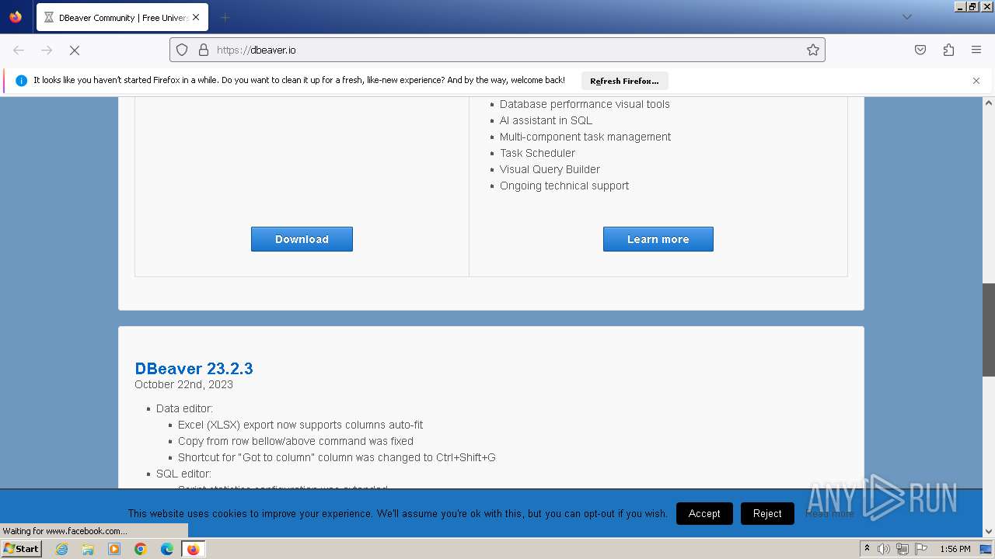
Task: Open the Firefox hamburger application menu
Action: coord(976,50)
